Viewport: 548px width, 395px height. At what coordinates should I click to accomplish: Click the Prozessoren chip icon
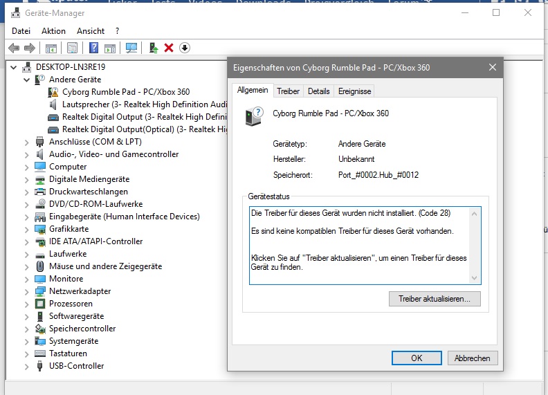(x=40, y=304)
